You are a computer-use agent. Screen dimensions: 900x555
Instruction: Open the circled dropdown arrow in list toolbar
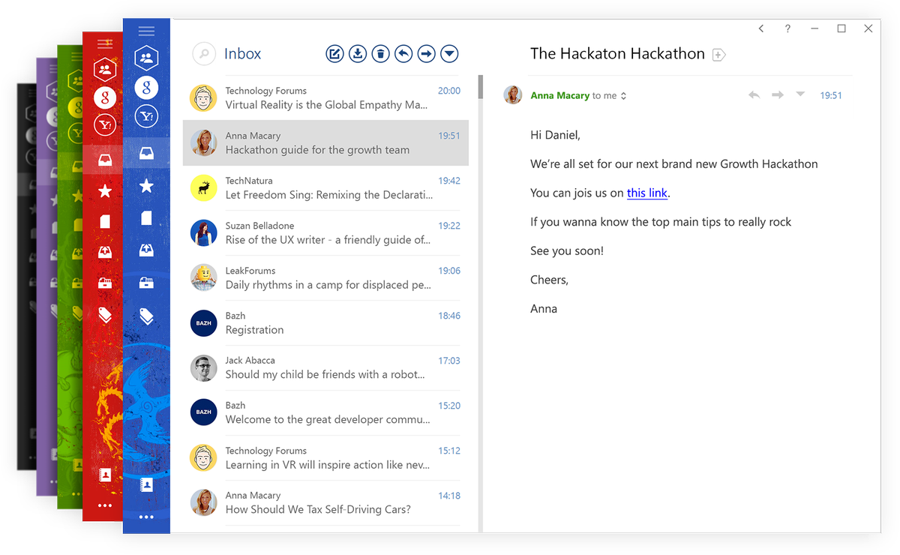point(449,54)
